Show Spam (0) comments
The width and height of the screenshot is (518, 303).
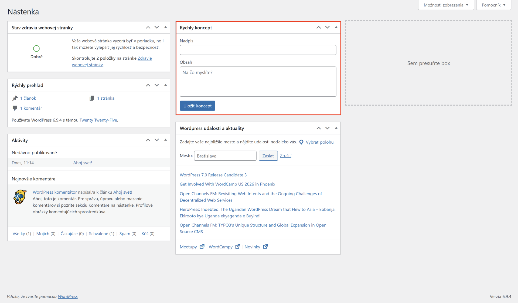pyautogui.click(x=128, y=233)
